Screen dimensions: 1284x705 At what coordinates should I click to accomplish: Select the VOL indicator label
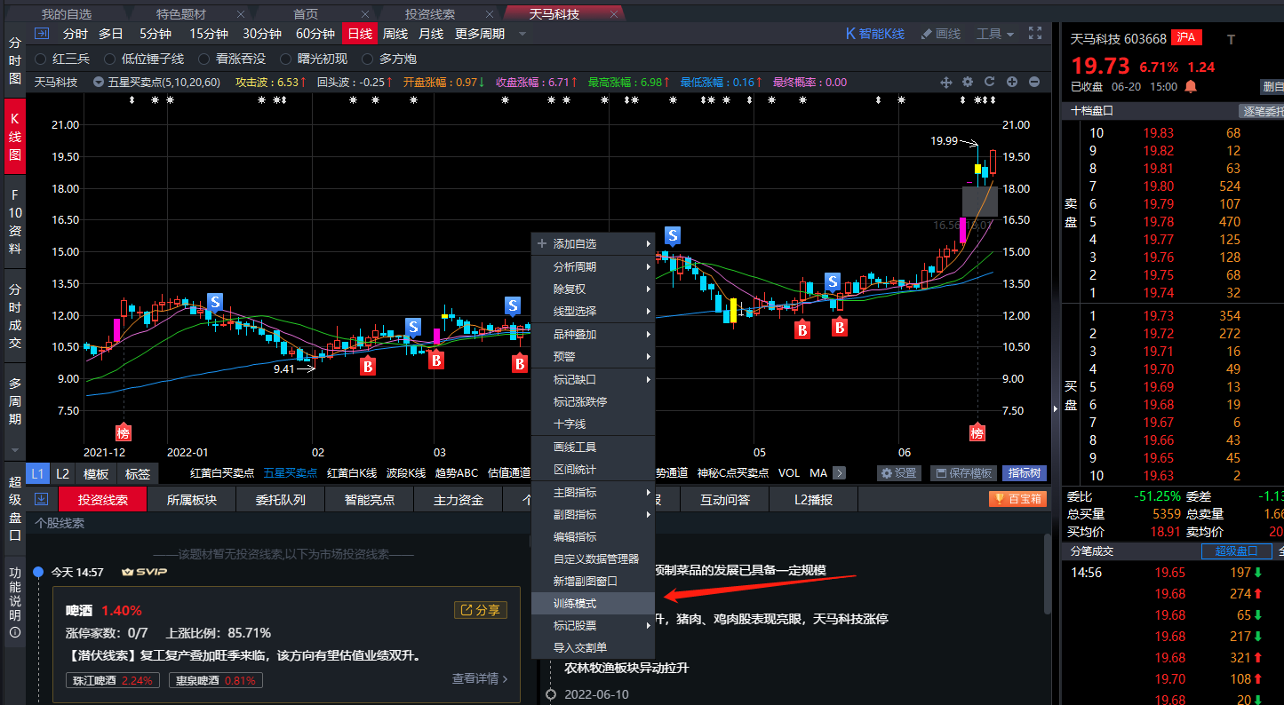pos(788,473)
